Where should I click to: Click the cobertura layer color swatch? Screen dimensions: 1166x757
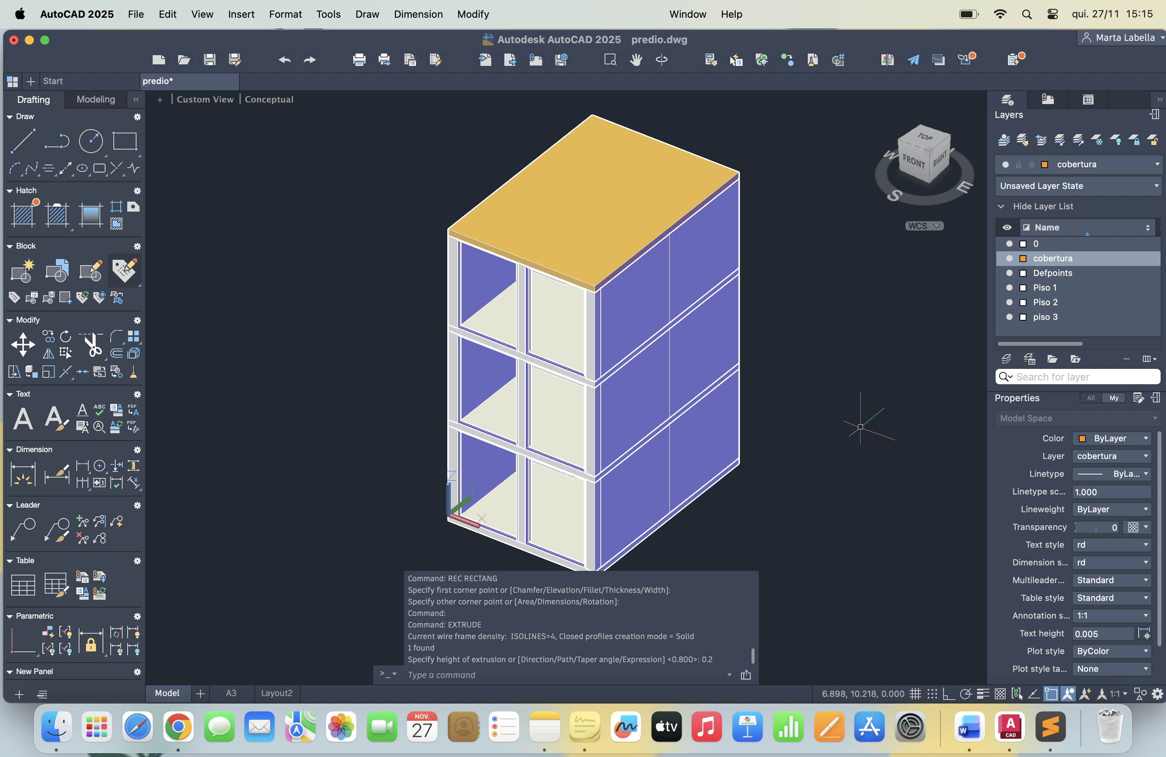1023,258
